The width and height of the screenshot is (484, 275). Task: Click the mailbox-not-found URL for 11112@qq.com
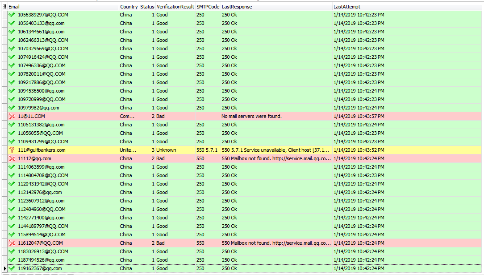(299, 158)
